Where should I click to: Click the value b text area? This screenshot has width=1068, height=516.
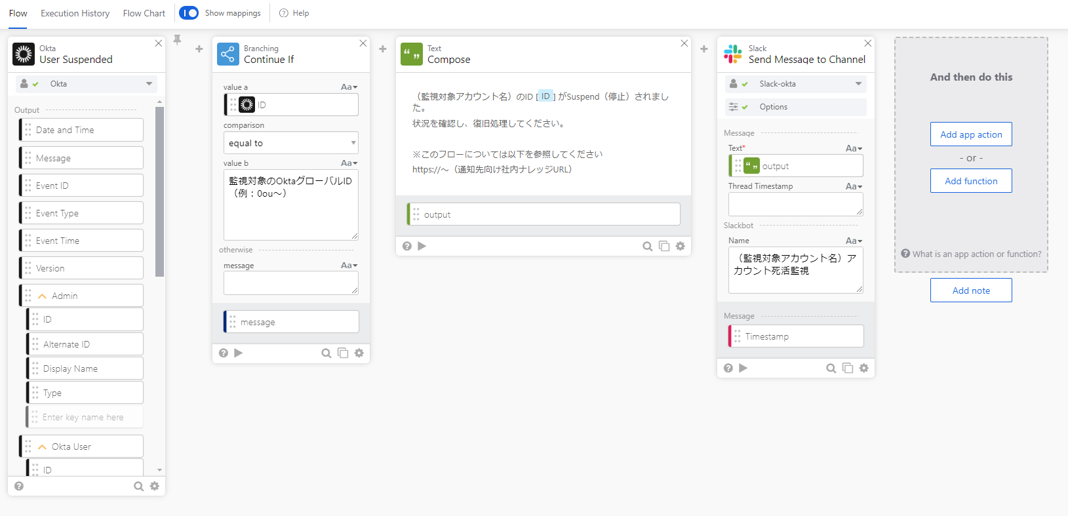[291, 205]
